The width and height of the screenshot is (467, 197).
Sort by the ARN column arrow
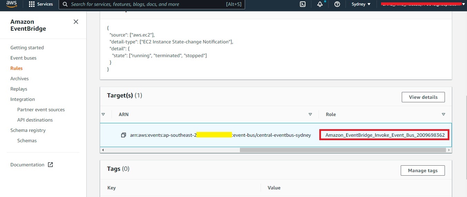(310, 114)
